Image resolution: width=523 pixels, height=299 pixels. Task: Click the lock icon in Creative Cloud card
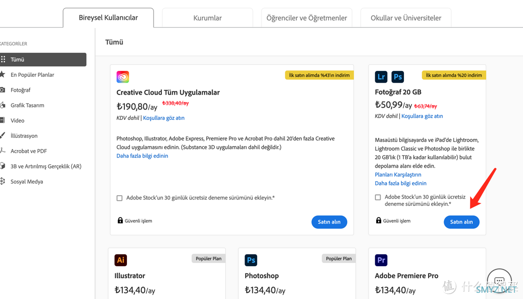(120, 220)
